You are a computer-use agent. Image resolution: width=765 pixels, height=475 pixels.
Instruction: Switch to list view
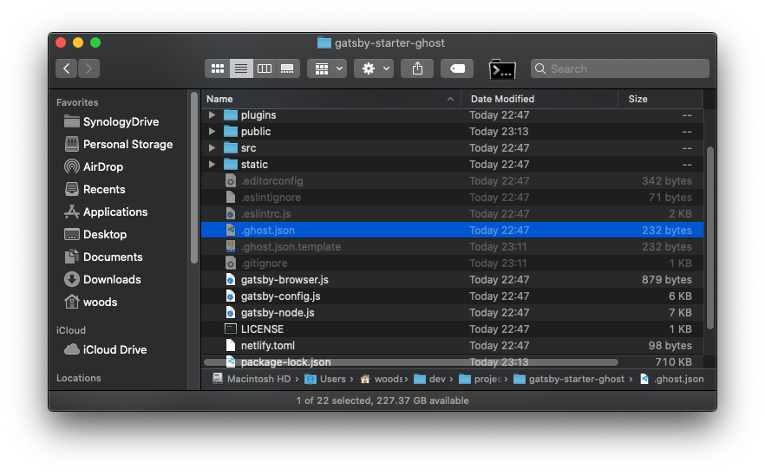click(241, 68)
